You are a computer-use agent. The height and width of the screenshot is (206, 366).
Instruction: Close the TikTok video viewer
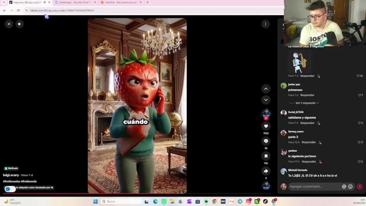coord(9,24)
